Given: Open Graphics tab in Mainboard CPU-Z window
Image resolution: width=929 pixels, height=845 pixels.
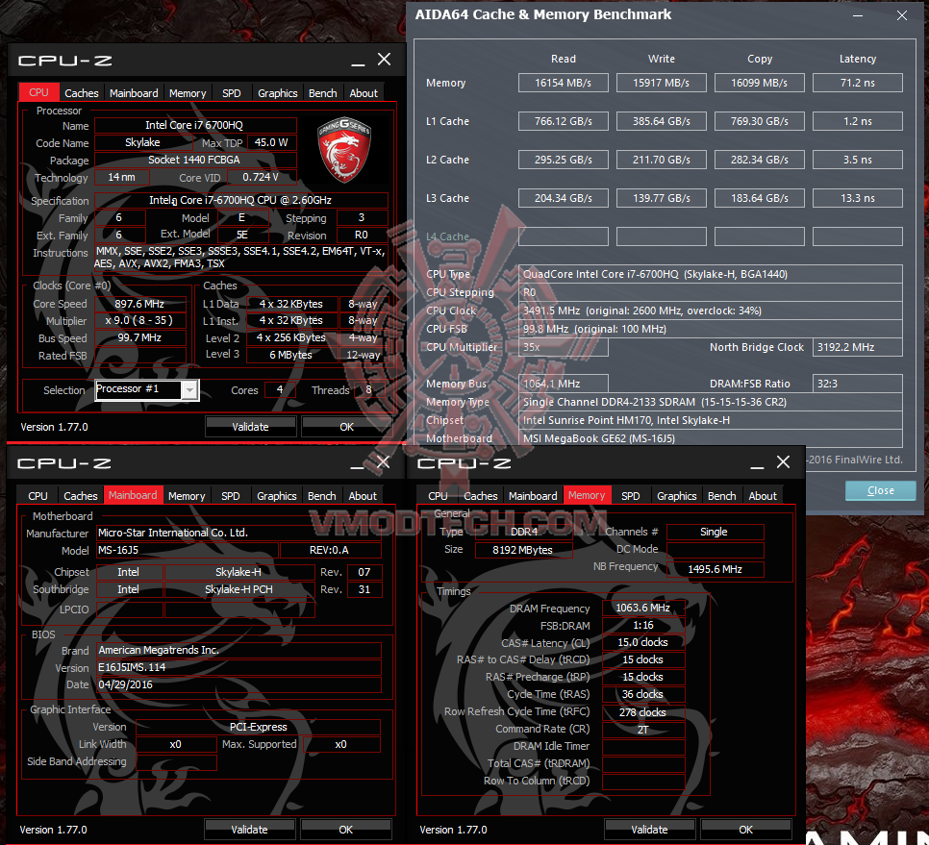Looking at the screenshot, I should (x=277, y=496).
